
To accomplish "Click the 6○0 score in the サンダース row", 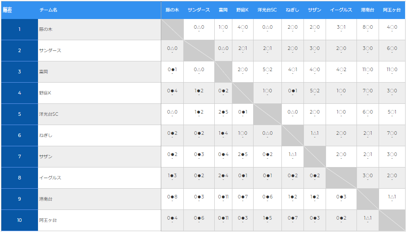I will coord(392,48).
